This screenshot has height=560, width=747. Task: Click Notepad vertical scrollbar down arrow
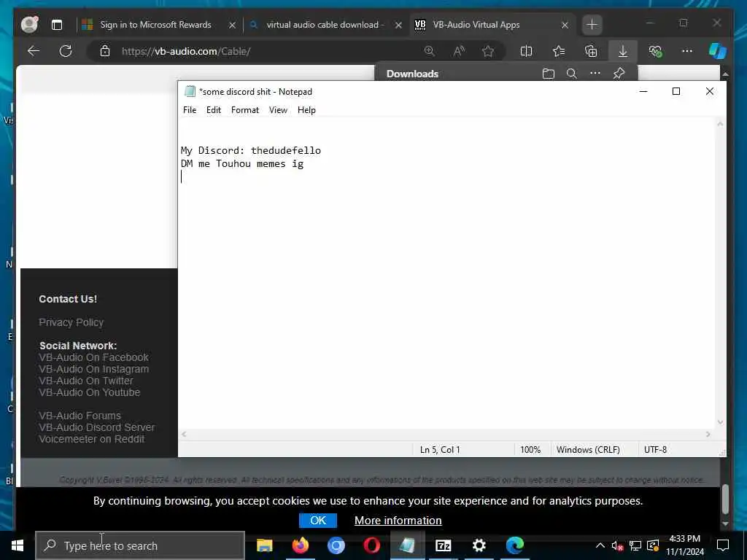[x=720, y=422]
